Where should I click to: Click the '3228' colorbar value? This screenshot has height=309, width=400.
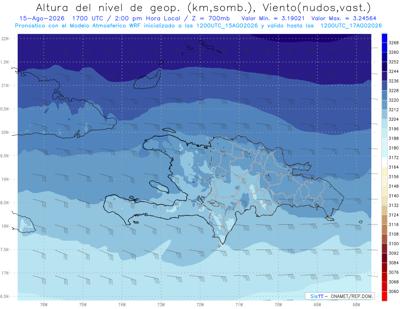394,91
